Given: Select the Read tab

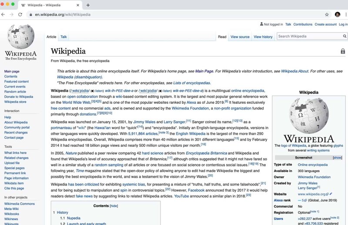Looking at the screenshot, I should click(222, 37).
